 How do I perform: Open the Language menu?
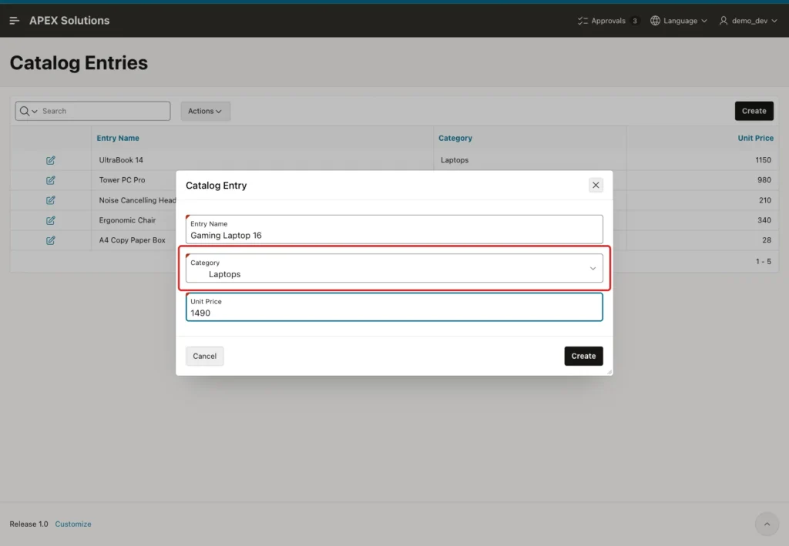[x=679, y=21]
